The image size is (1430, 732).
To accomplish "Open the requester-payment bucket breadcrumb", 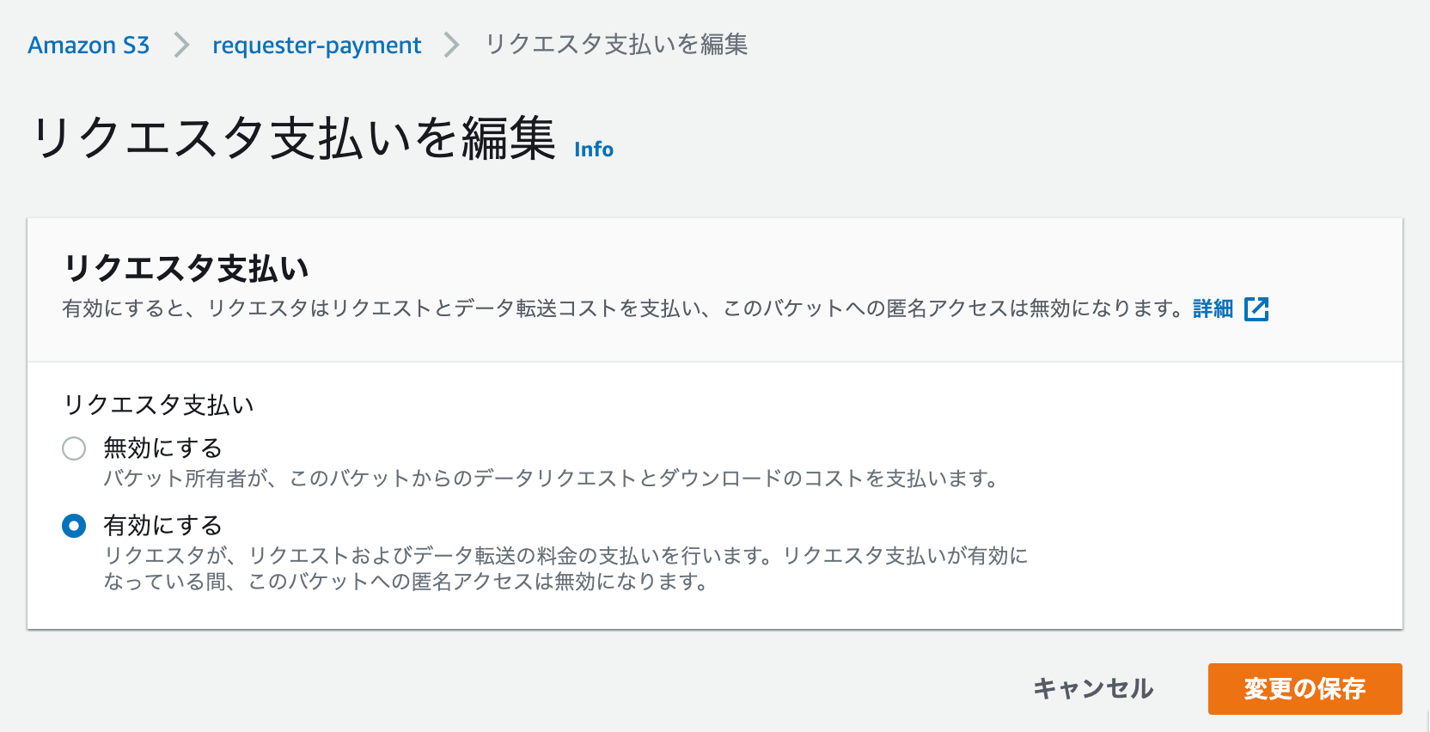I will click(317, 45).
